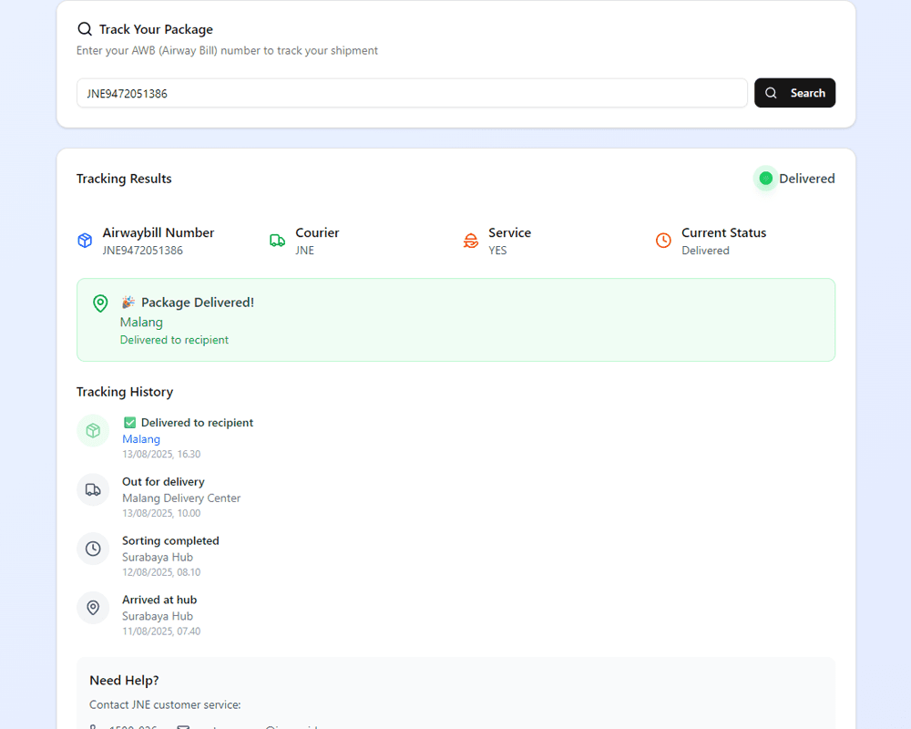Click the clock icon for Sorting completed
This screenshot has width=911, height=729.
point(93,549)
